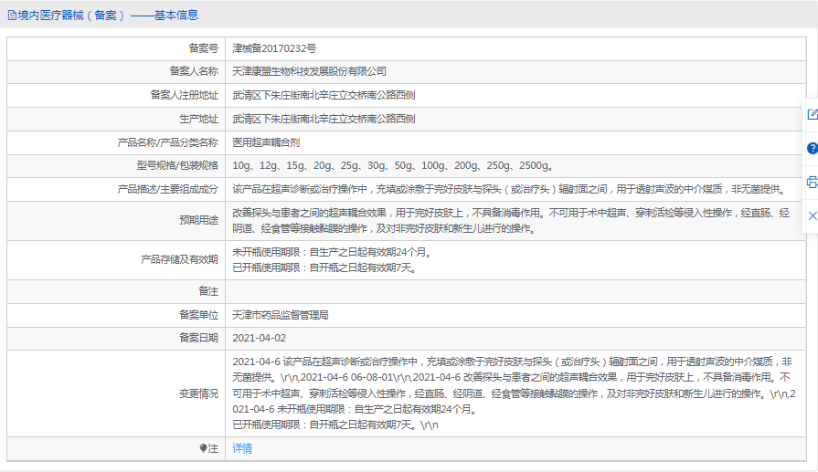The image size is (818, 472).
Task: Click the 变更情况 change history text
Action: [x=514, y=393]
